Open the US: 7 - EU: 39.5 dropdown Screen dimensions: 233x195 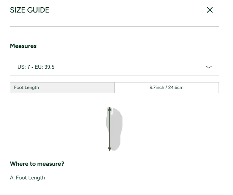(x=114, y=67)
